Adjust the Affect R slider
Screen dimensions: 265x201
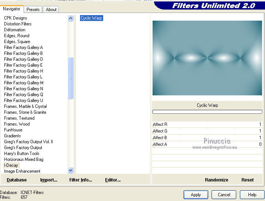pyautogui.click(x=207, y=124)
